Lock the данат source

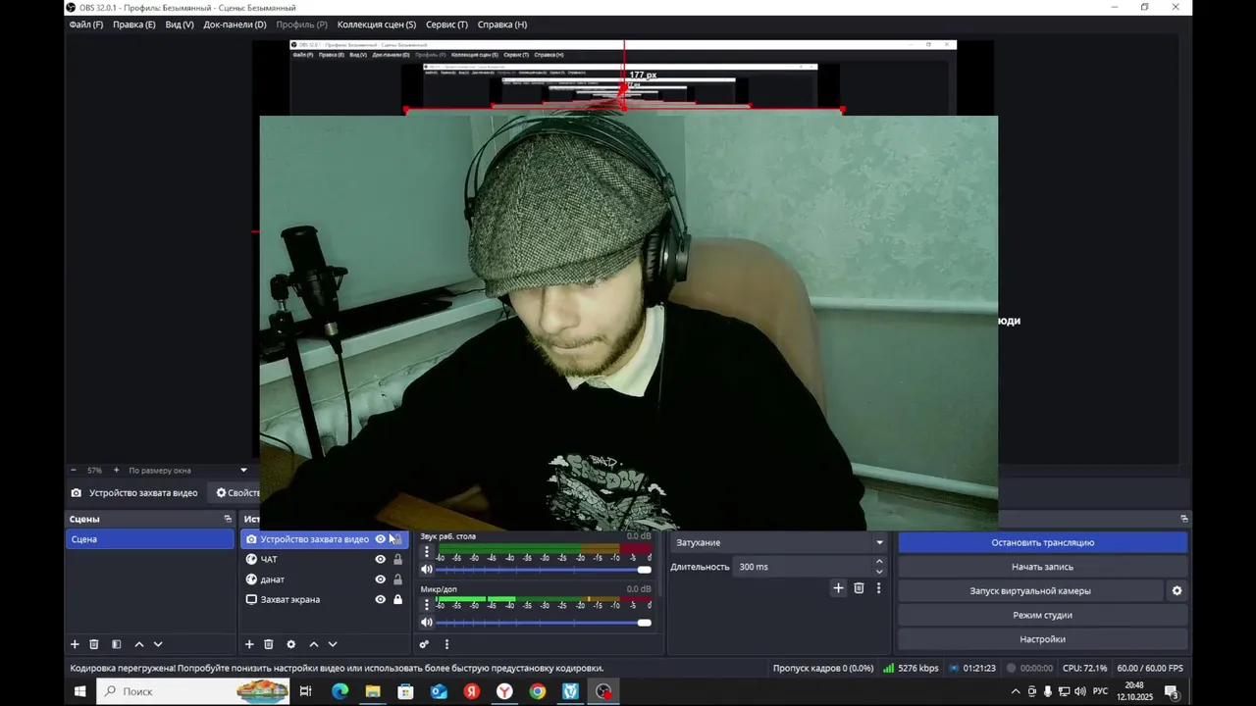point(397,580)
